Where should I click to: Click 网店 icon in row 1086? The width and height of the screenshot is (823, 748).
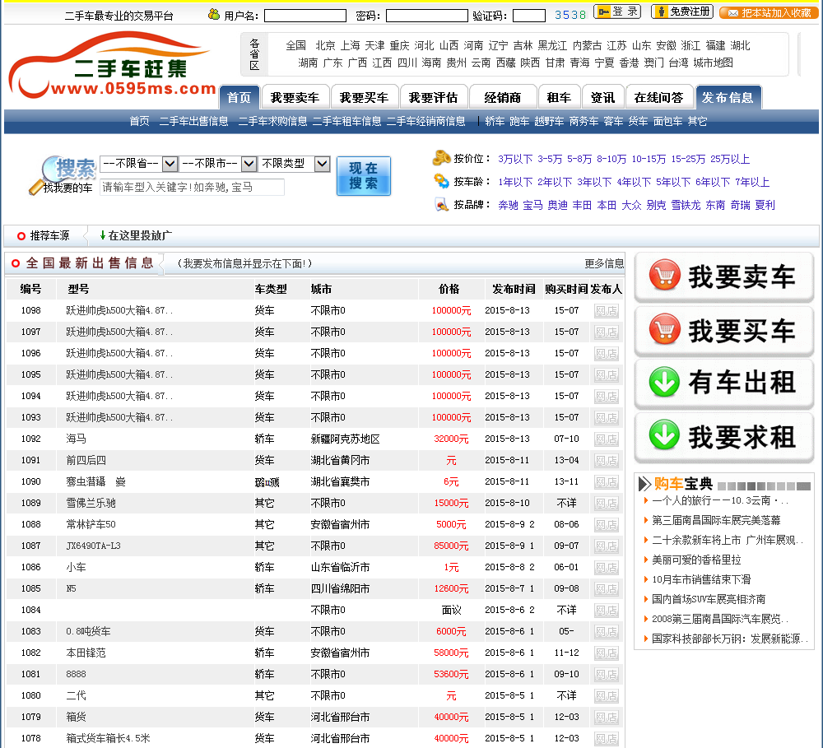coord(607,568)
